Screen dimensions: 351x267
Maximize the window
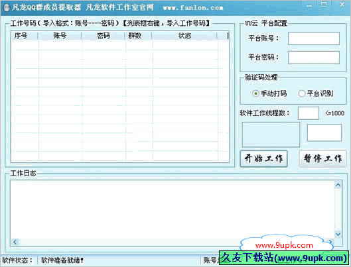tap(324, 5)
